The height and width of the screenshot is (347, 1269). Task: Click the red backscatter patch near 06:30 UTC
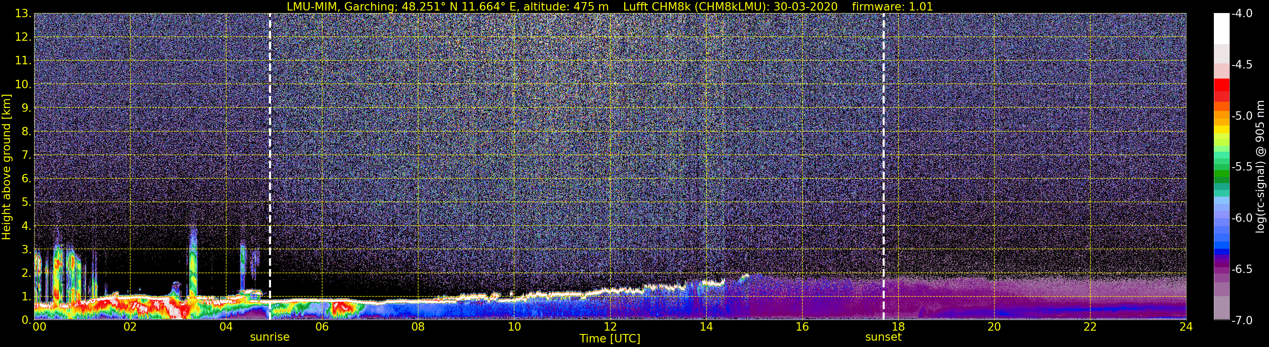tap(342, 309)
